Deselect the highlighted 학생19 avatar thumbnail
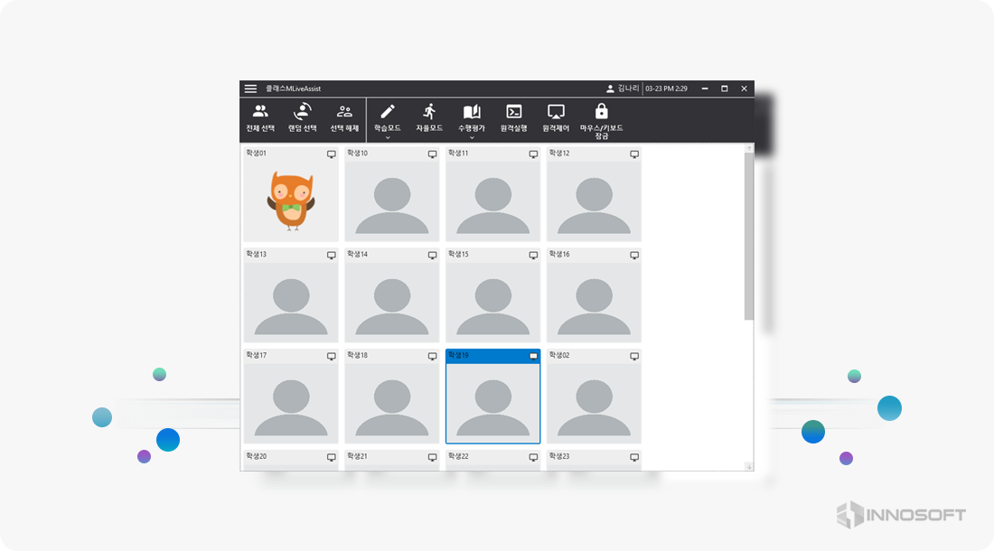The image size is (994, 551). pyautogui.click(x=493, y=403)
